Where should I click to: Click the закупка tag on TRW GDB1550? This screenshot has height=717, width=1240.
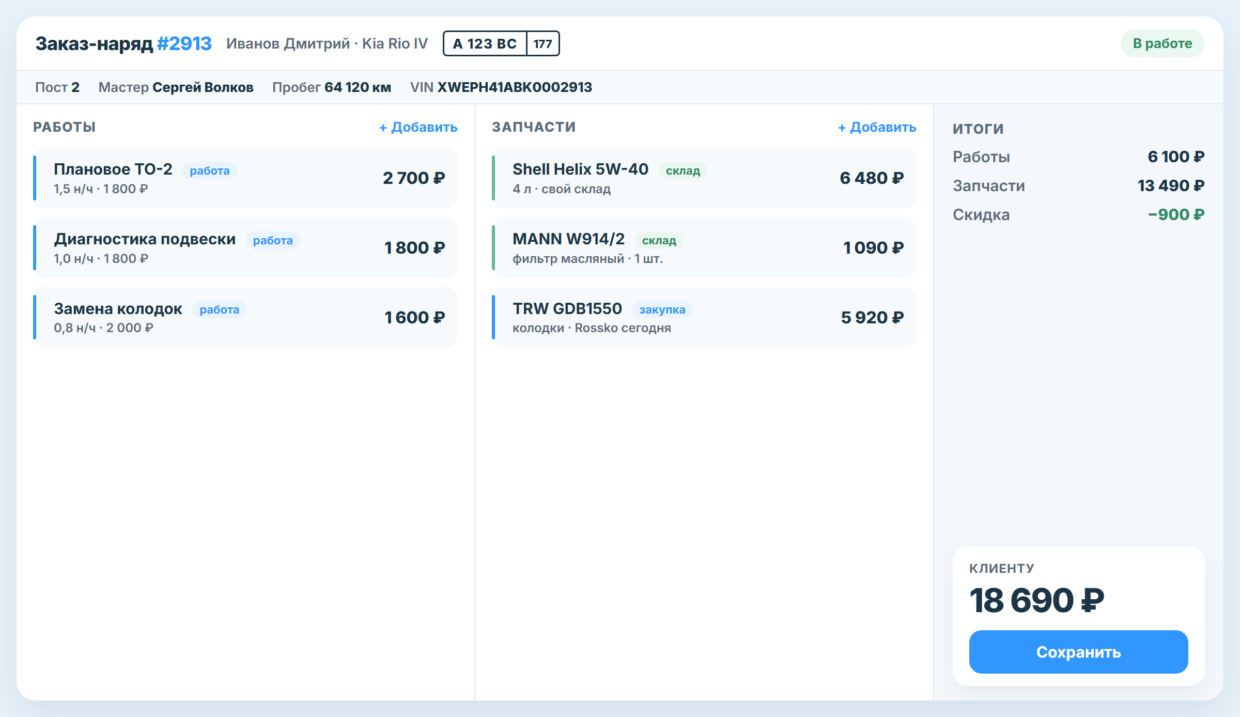point(662,309)
